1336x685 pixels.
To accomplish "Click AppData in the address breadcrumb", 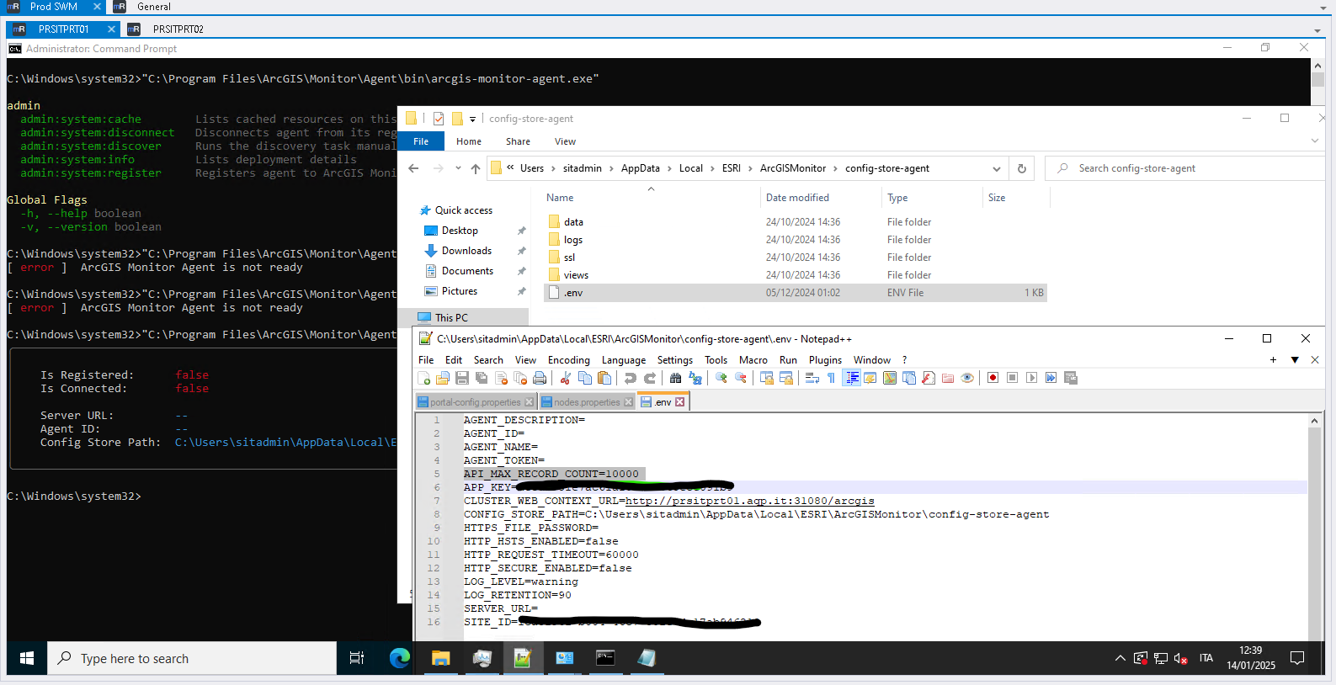I will [641, 168].
